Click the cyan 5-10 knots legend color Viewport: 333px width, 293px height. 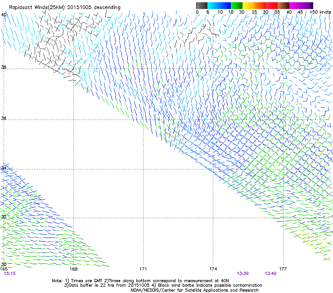[213, 5]
